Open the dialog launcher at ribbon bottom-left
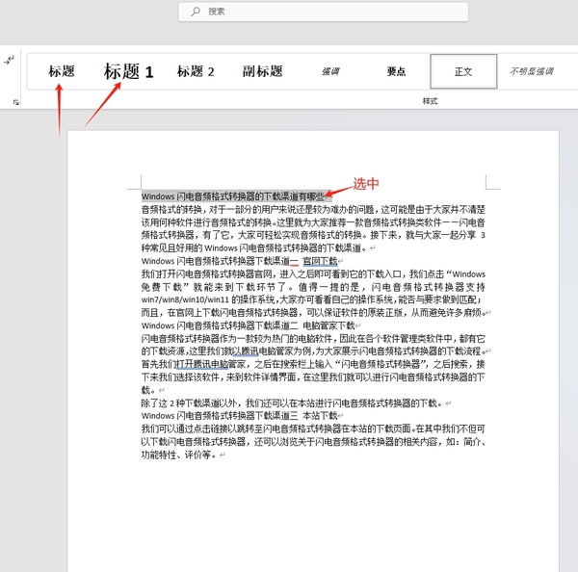578x572 pixels. click(x=15, y=102)
